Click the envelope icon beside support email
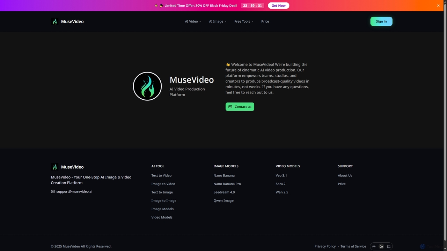The width and height of the screenshot is (447, 251). pyautogui.click(x=53, y=191)
